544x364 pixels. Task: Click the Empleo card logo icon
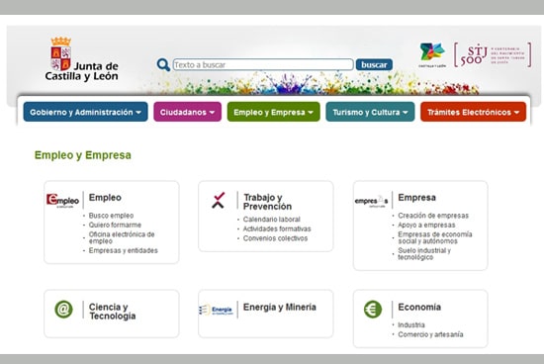(x=62, y=200)
